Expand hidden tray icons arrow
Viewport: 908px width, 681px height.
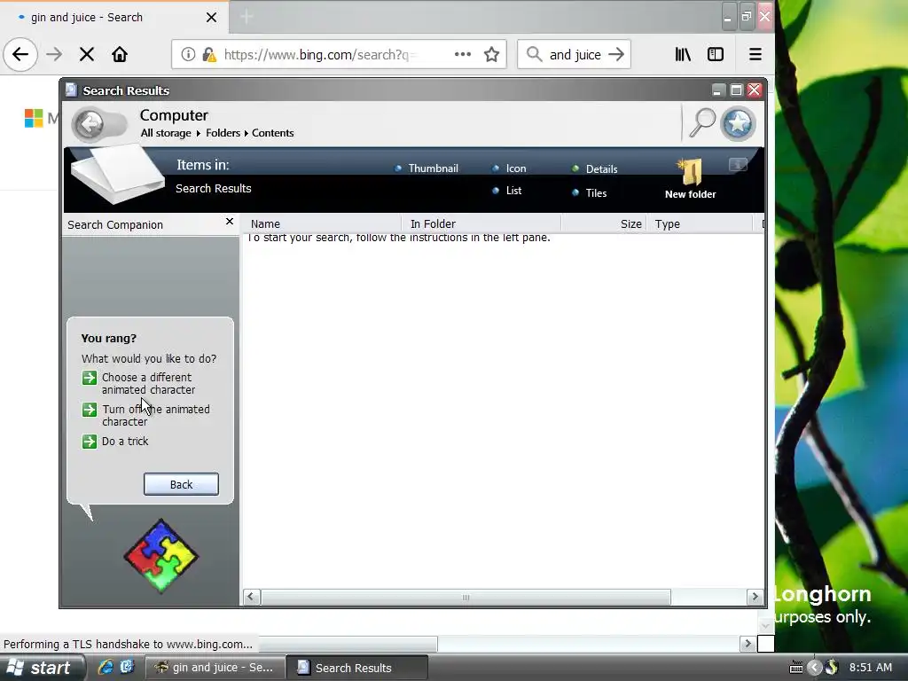click(814, 668)
